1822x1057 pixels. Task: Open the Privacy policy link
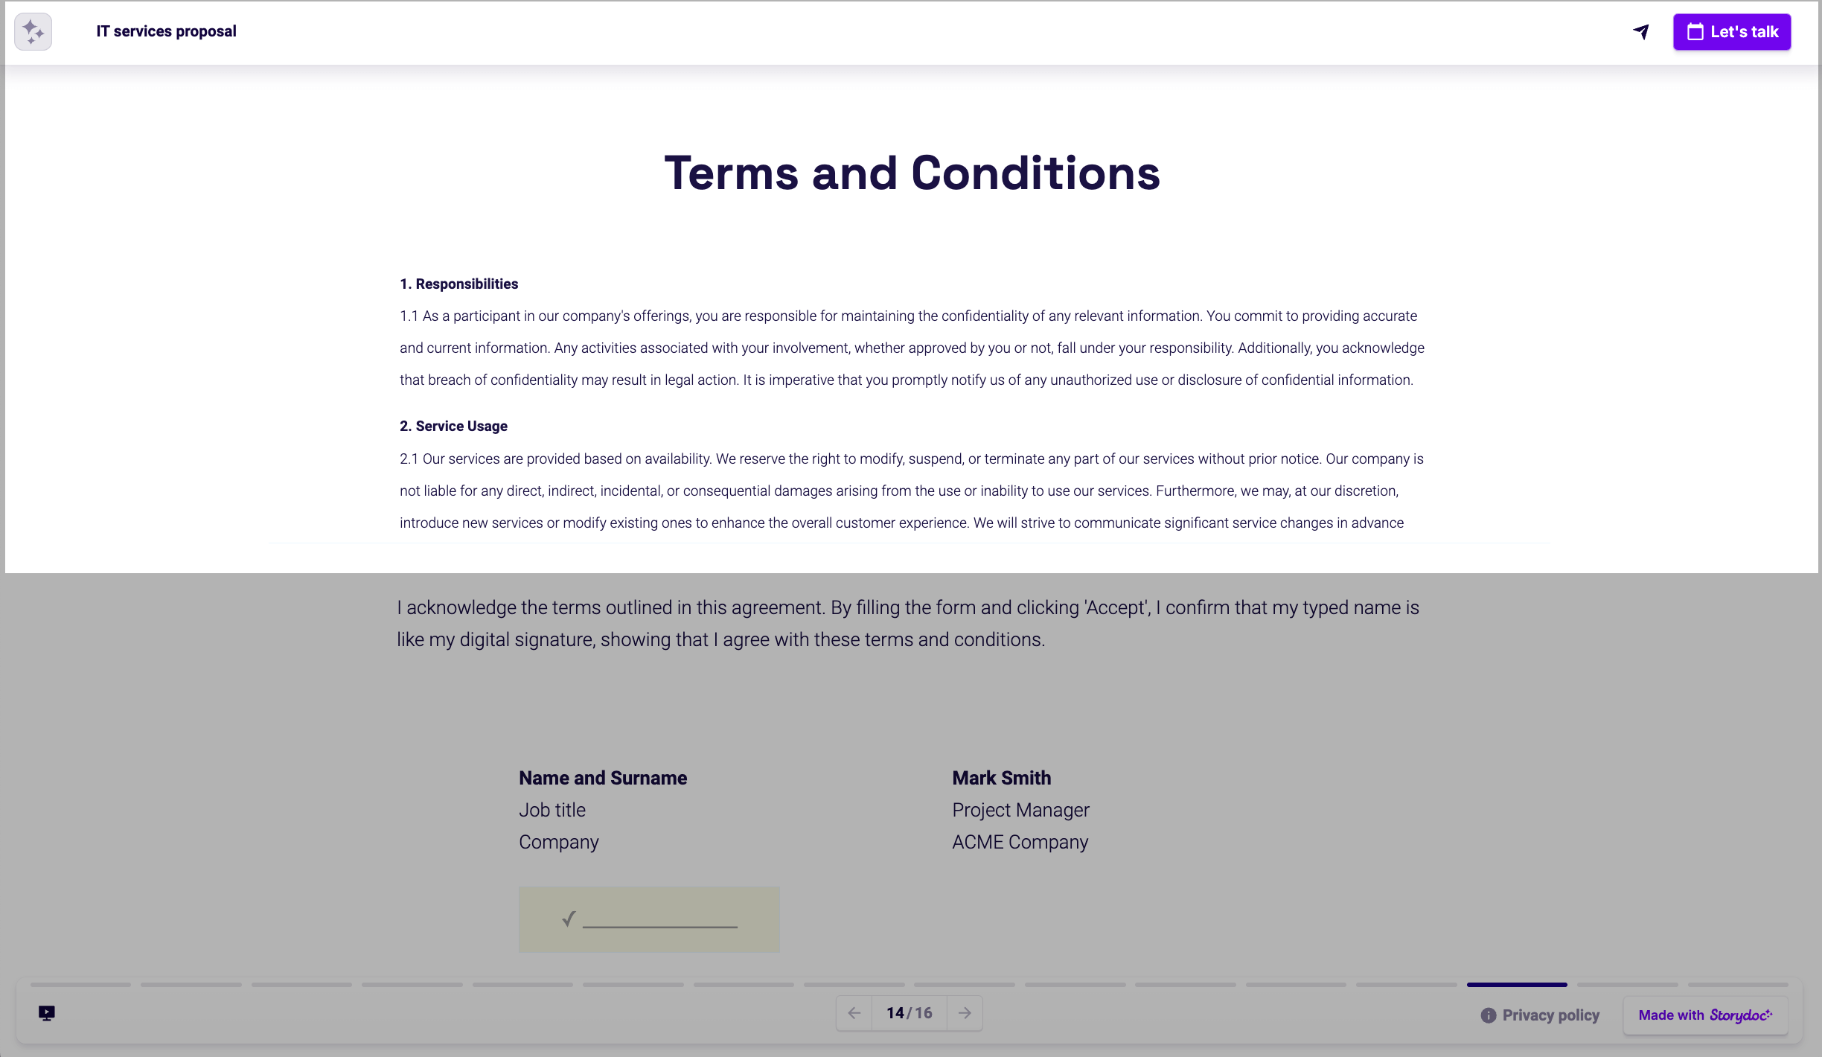tap(1550, 1015)
